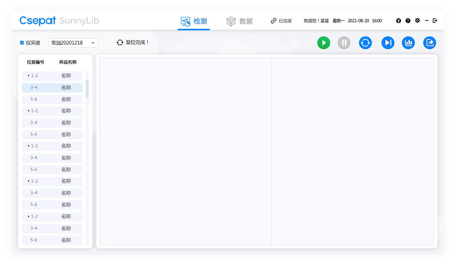Open application settings via gear icon
This screenshot has width=455, height=266.
click(x=418, y=21)
